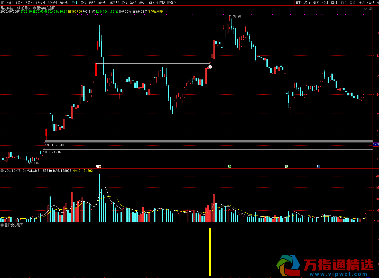Click the X10 volume scale label
The height and width of the screenshot is (278, 379).
click(376, 221)
